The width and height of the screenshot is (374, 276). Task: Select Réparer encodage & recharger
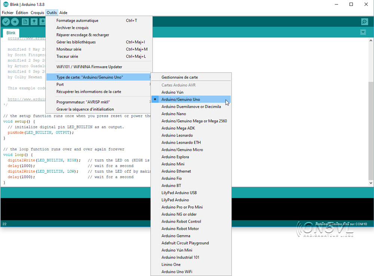point(99,35)
